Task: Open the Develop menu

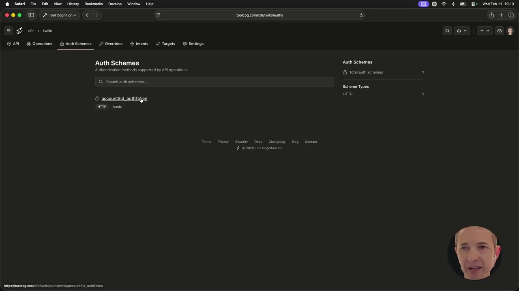Action: pyautogui.click(x=115, y=4)
